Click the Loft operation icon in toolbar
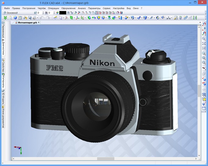The height and width of the screenshot is (166, 208). (x=109, y=18)
